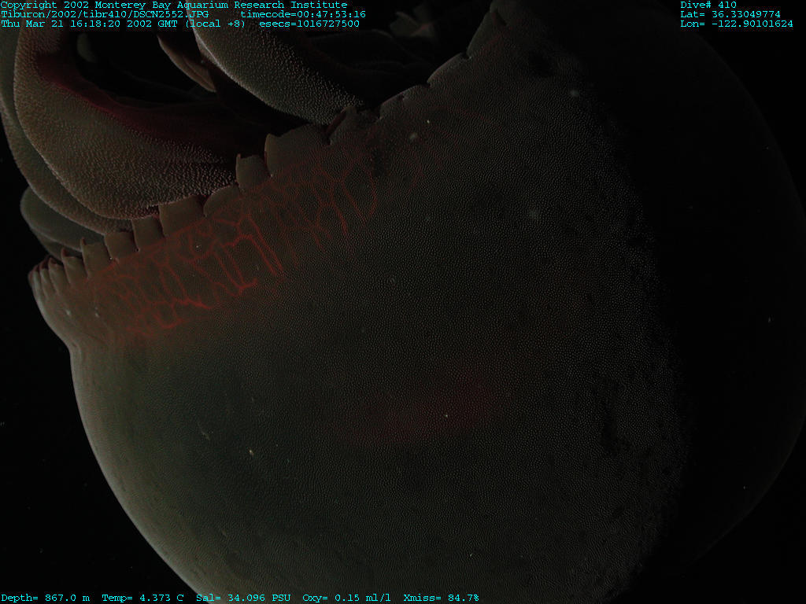Image resolution: width=806 pixels, height=604 pixels.
Task: Click the Depth= 867.0 m reading
Action: [x=45, y=598]
